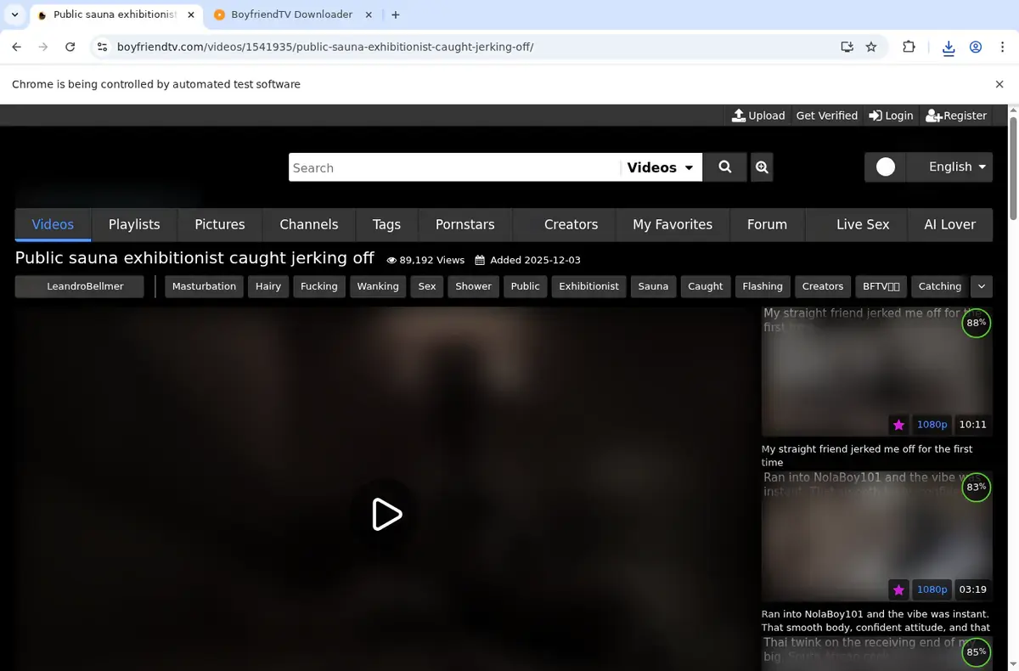The width and height of the screenshot is (1019, 671).
Task: Click the install app icon in address bar
Action: 847,48
